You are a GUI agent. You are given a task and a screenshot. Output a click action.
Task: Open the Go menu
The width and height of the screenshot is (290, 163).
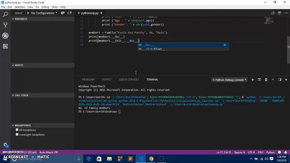click(37, 7)
